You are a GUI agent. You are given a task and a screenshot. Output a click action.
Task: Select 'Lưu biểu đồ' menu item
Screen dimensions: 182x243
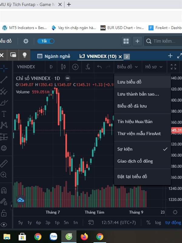130,82
